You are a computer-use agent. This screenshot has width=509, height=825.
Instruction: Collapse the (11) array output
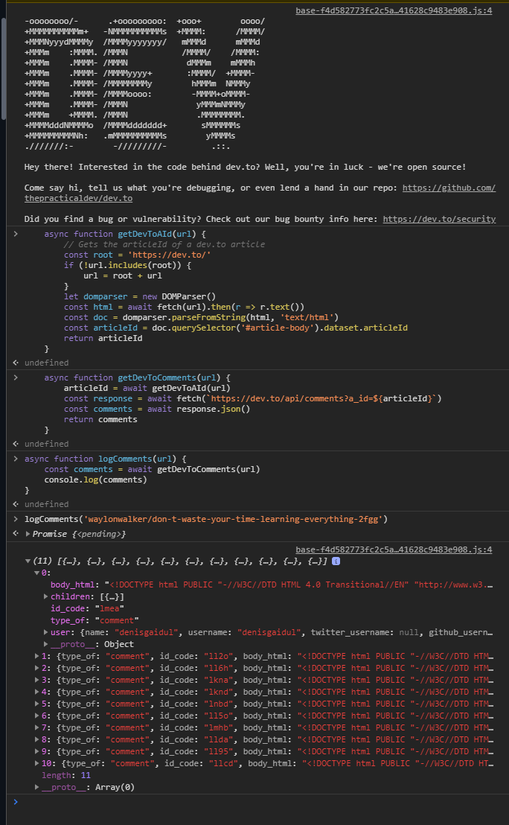pos(28,561)
